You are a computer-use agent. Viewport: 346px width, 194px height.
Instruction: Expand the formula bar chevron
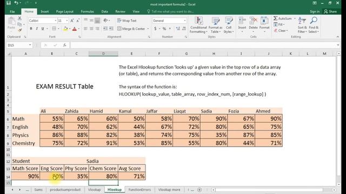[x=338, y=45]
